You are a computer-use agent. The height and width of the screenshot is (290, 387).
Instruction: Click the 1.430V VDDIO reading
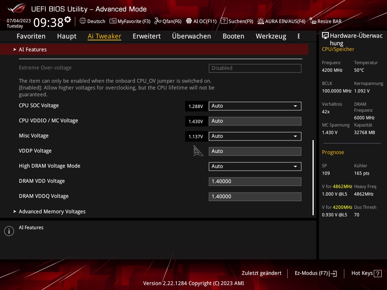196,121
